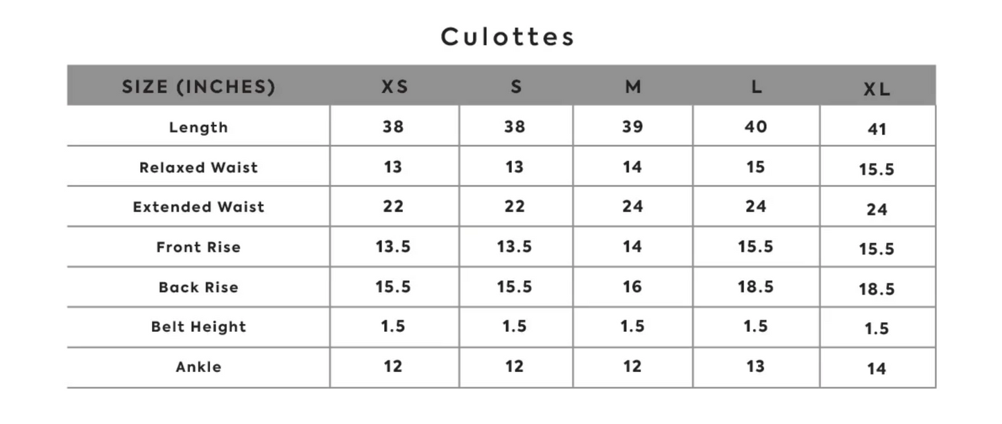Click the Front Rise row label
1002x424 pixels.
click(198, 247)
